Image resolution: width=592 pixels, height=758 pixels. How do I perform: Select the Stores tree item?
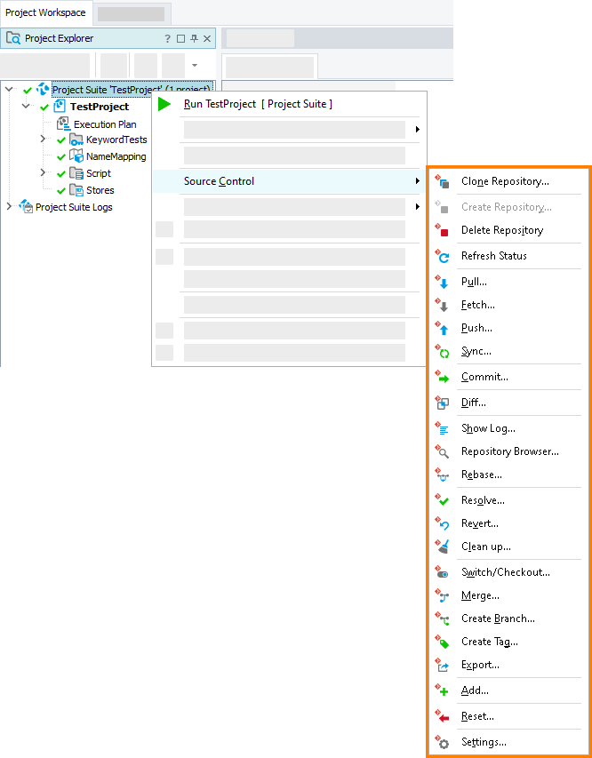[x=100, y=190]
